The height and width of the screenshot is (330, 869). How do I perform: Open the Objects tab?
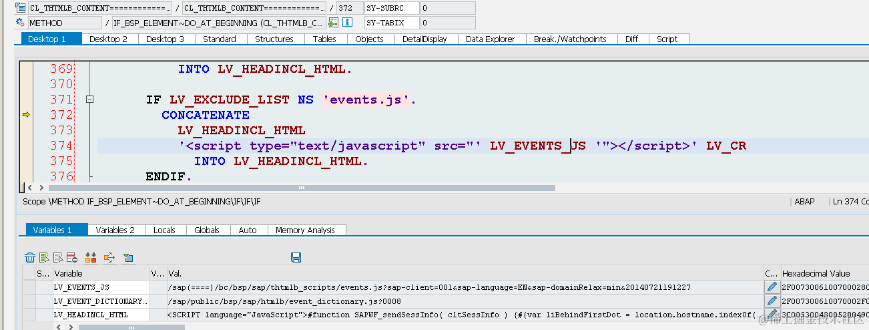369,39
